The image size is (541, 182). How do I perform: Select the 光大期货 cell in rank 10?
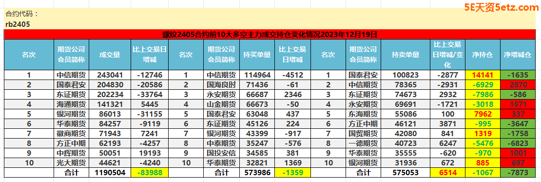(72, 163)
